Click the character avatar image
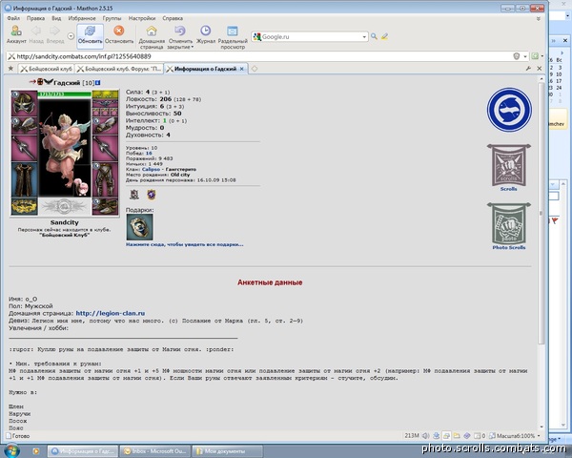Image resolution: width=572 pixels, height=458 pixels. coord(65,148)
